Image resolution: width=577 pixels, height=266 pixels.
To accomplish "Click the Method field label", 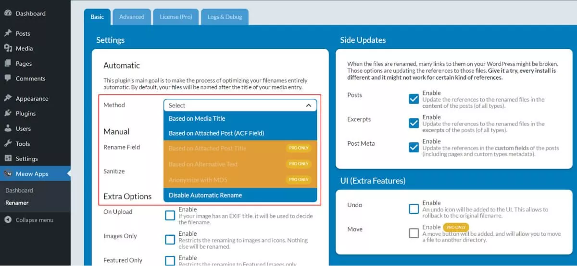I will coord(114,104).
